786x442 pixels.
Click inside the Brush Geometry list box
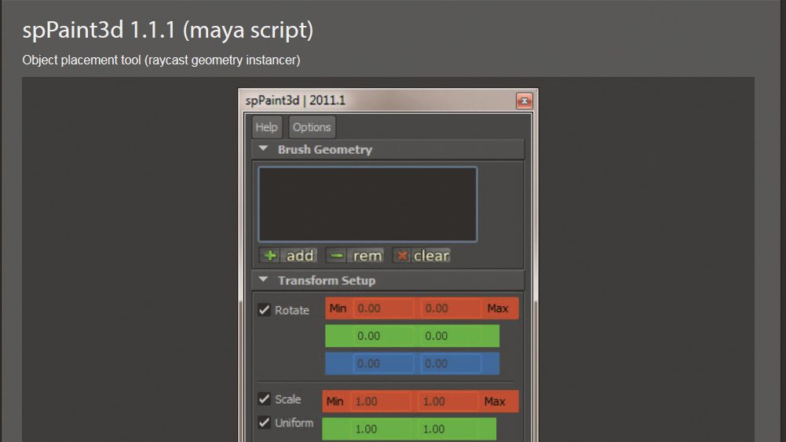click(x=367, y=204)
